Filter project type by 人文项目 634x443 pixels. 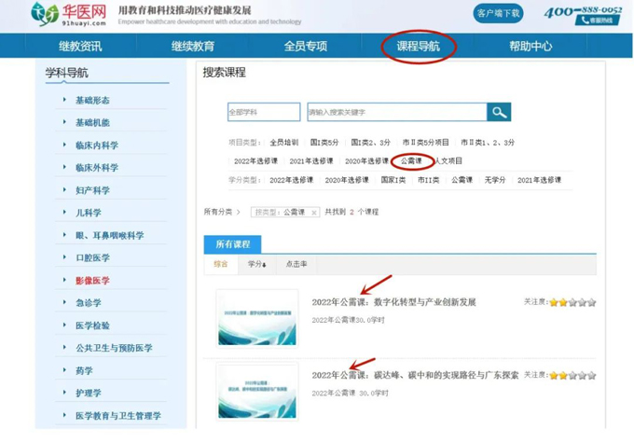click(448, 161)
